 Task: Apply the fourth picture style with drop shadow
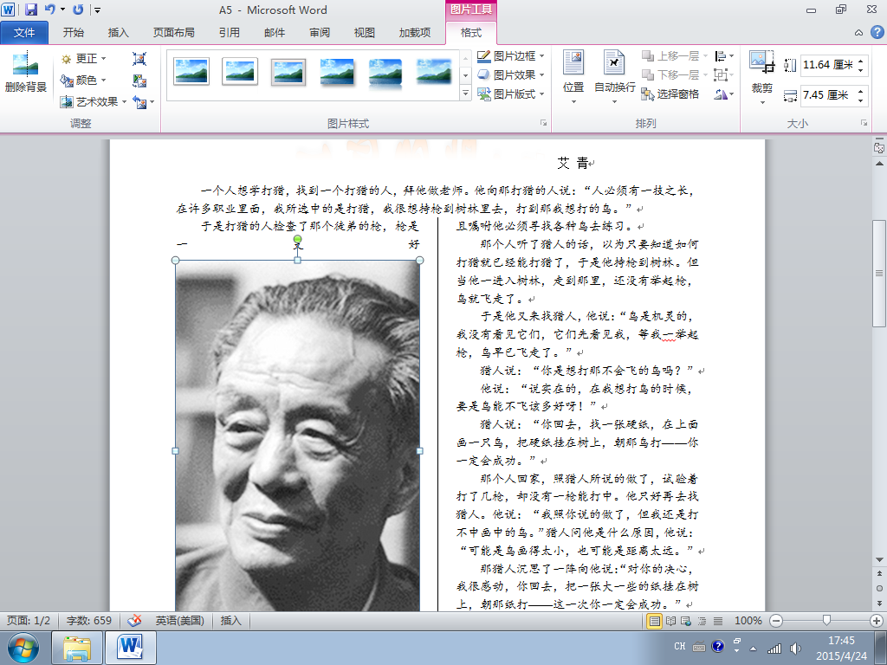[x=337, y=71]
